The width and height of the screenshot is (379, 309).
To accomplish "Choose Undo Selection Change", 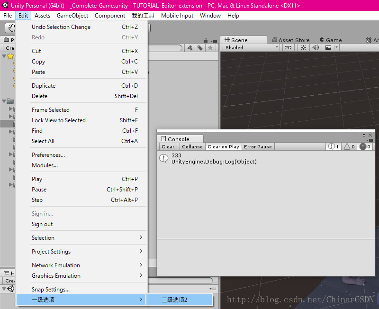I will coord(81,27).
